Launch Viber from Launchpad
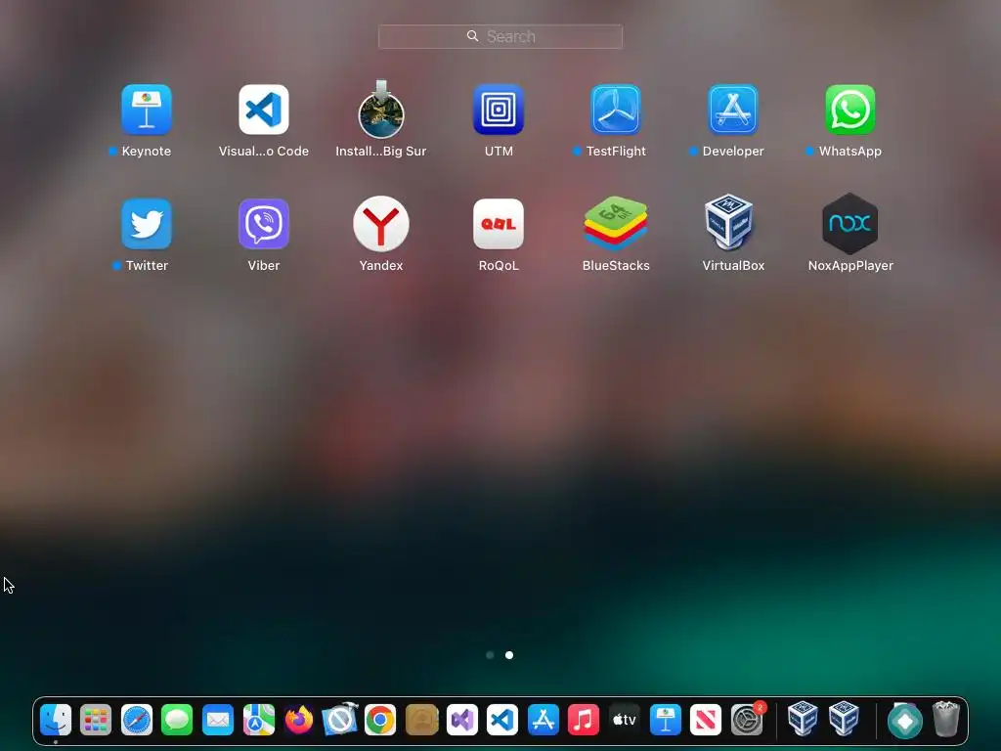Screen dimensions: 1001x751 coord(264,224)
